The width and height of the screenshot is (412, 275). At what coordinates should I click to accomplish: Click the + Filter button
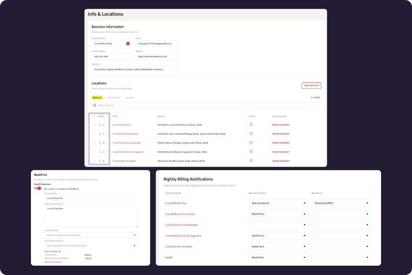click(316, 98)
